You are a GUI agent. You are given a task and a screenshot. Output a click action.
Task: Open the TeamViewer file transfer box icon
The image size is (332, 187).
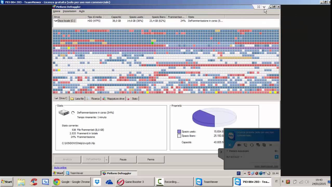(264, 145)
